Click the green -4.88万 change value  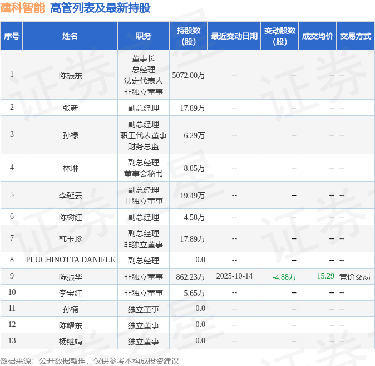click(x=284, y=277)
